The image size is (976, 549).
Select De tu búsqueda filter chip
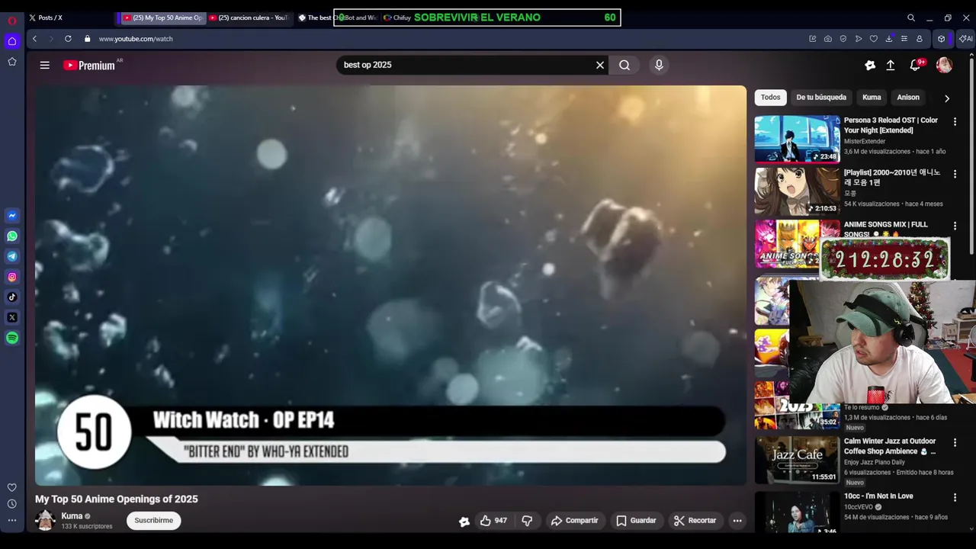pos(821,98)
